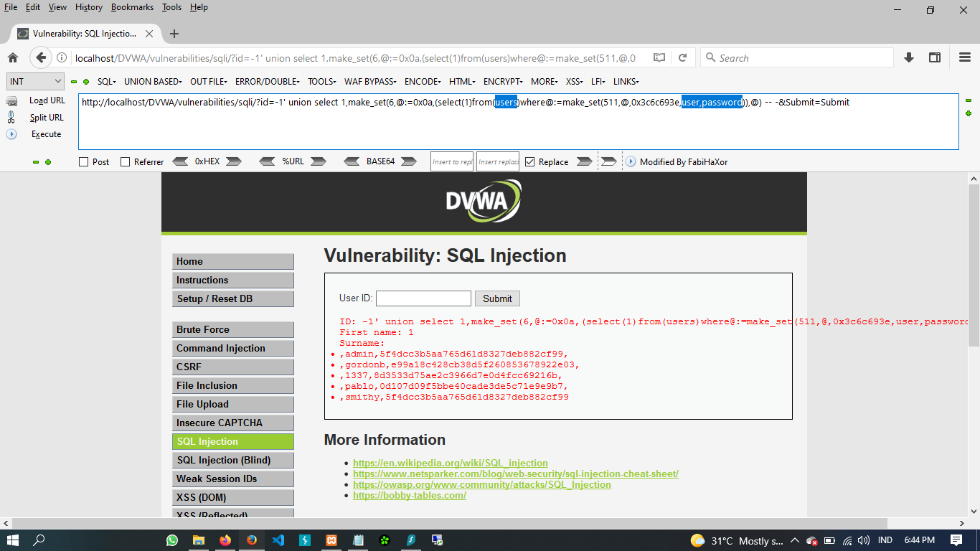This screenshot has height=551, width=980.
Task: Click right arrow beside %URL encoder
Action: (319, 161)
